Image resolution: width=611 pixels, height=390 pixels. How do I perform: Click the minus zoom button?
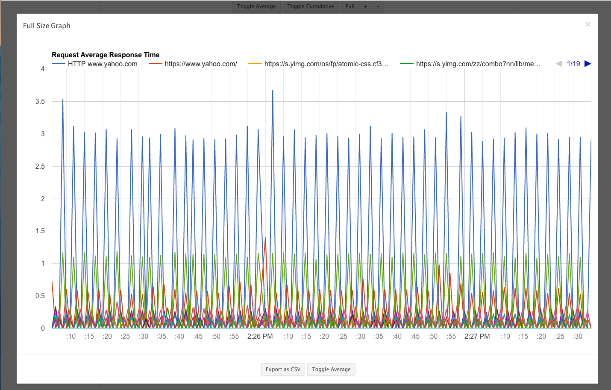coord(378,6)
